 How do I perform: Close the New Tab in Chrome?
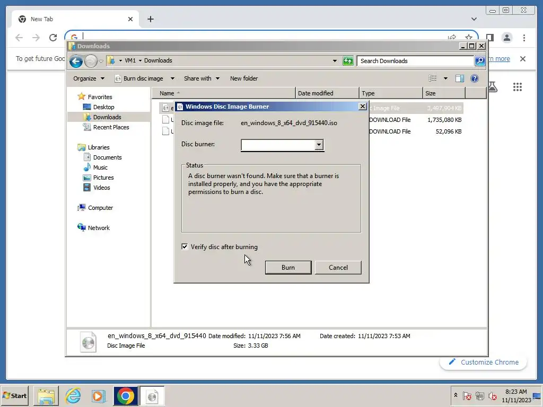130,20
